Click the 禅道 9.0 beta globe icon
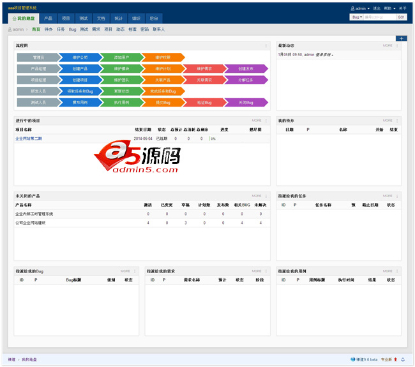Viewport: 415px width, 367px height. point(353,359)
